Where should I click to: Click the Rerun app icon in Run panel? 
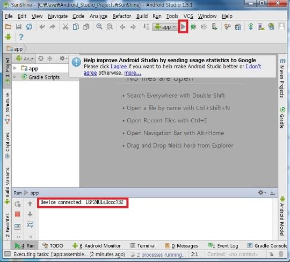point(18,204)
